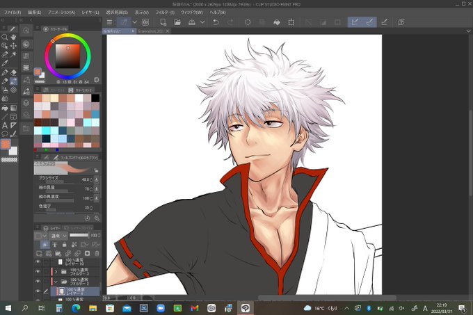Select the Fill bucket tool
473x315 pixels.
tap(5, 108)
